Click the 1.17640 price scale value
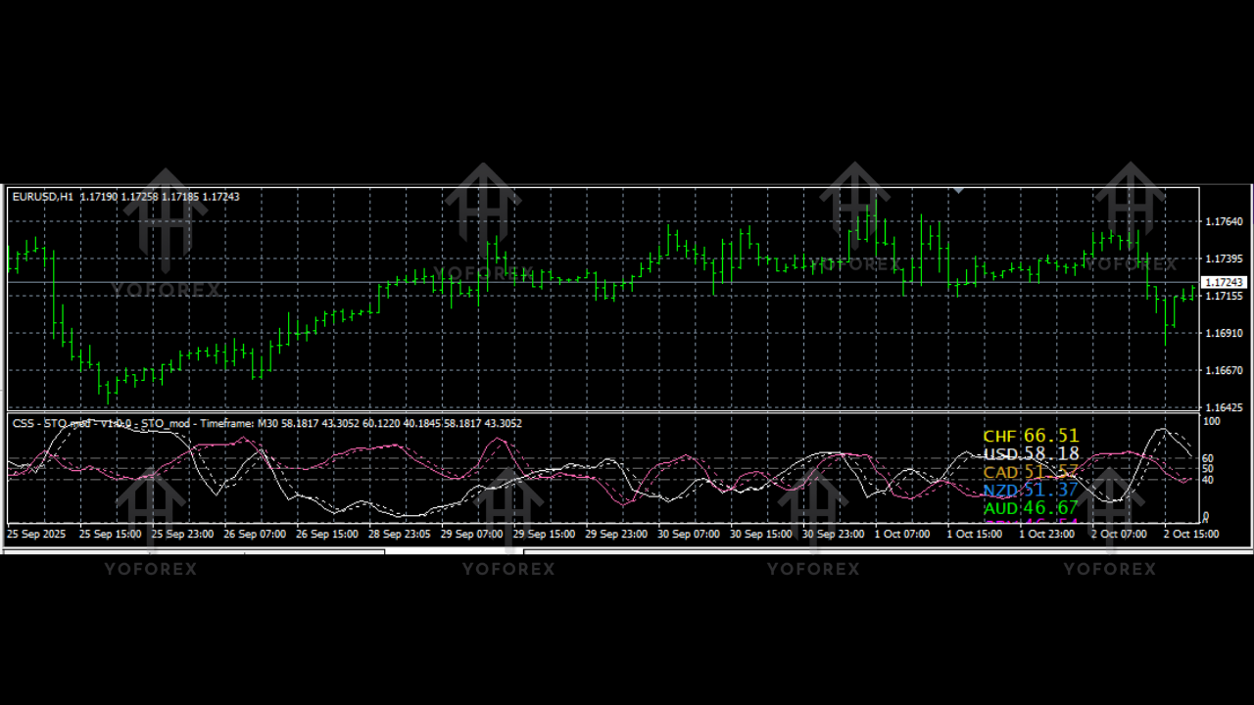This screenshot has width=1254, height=705. [x=1224, y=222]
